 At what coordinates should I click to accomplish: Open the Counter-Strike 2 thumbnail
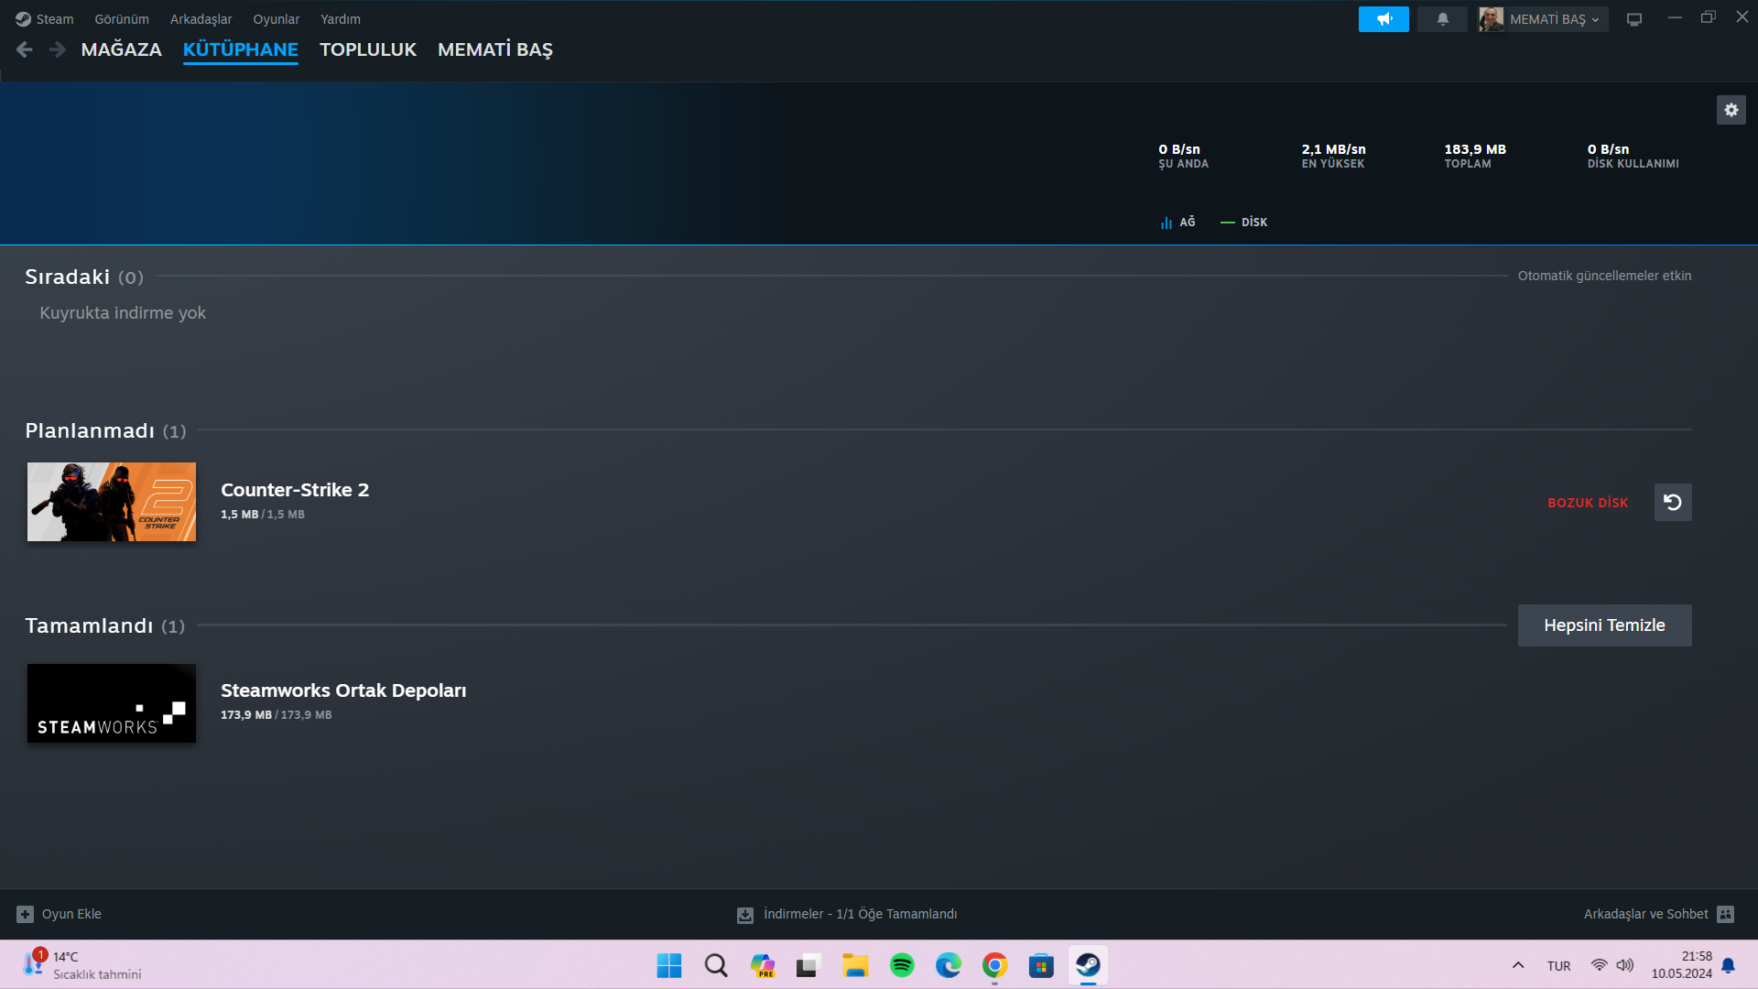click(112, 502)
